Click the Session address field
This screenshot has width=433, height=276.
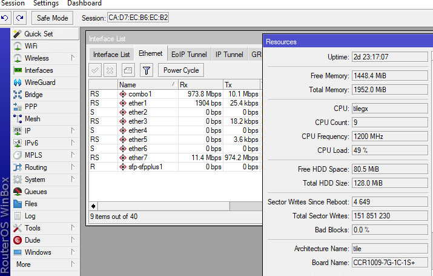click(138, 18)
